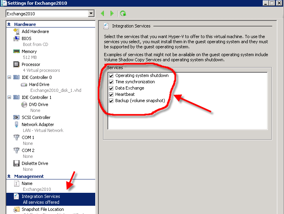Collapse IDE Controller 1 tree node
The width and height of the screenshot is (284, 214).
tap(9, 97)
